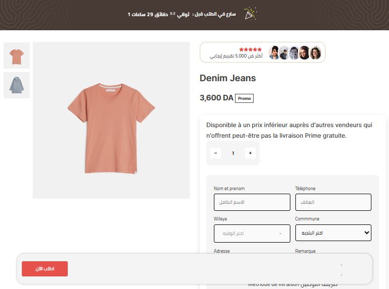Click the Commune dropdown chevron arrow
This screenshot has height=289, width=389.
366,233
